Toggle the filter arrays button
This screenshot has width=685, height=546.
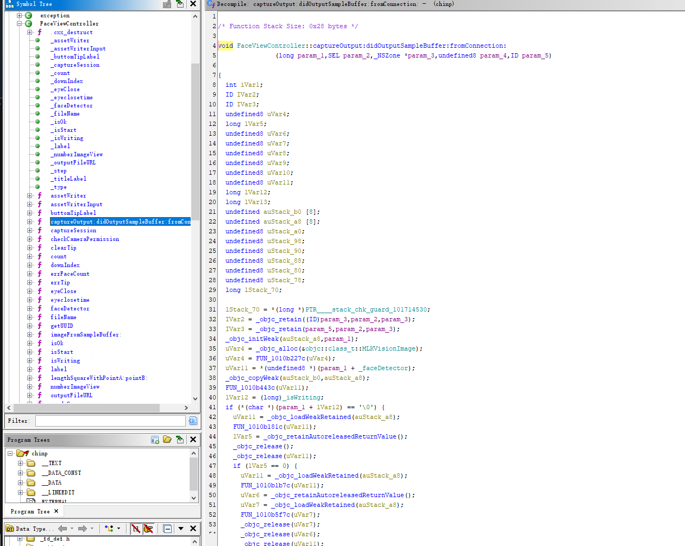pos(135,529)
